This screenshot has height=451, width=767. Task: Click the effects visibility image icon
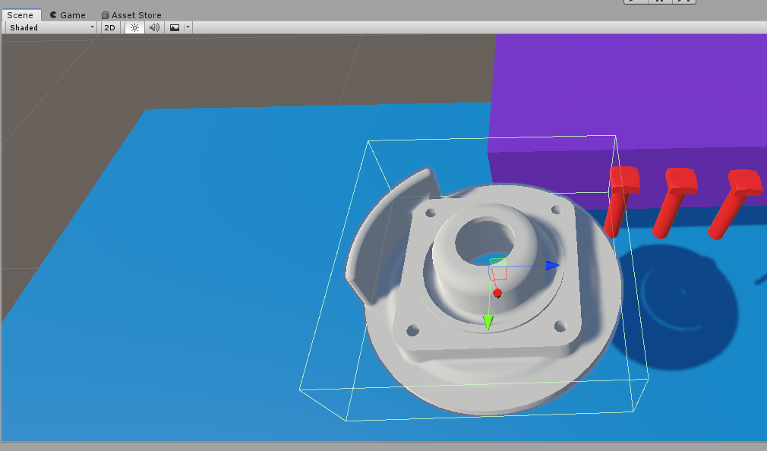pos(175,27)
